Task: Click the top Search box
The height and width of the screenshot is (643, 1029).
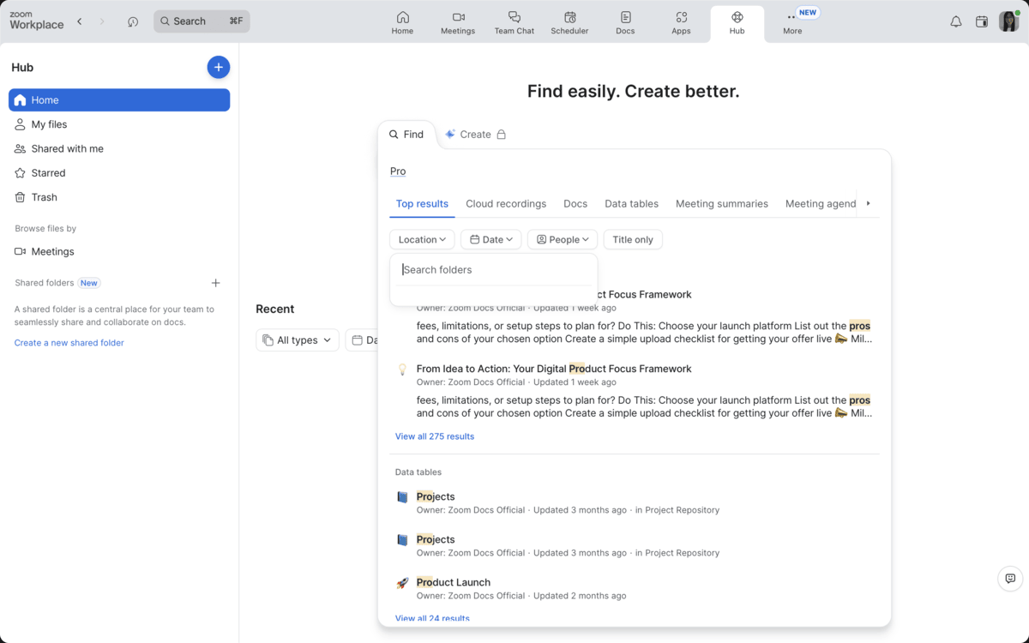Action: (x=202, y=21)
